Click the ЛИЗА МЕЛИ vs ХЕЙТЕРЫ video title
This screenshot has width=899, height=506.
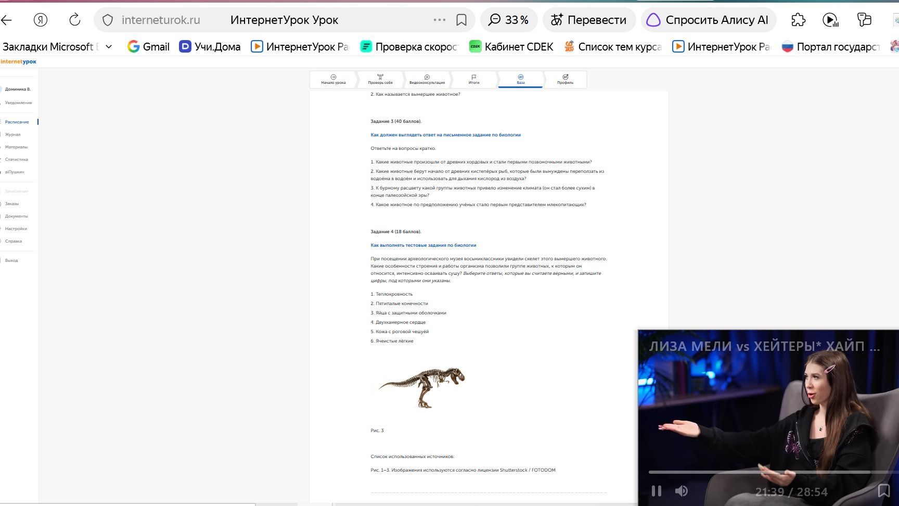[764, 346]
